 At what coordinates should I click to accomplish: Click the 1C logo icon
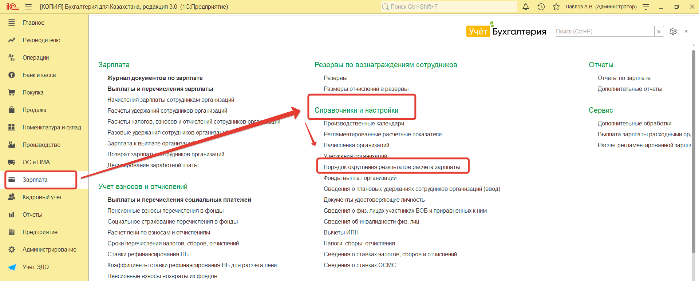12,7
